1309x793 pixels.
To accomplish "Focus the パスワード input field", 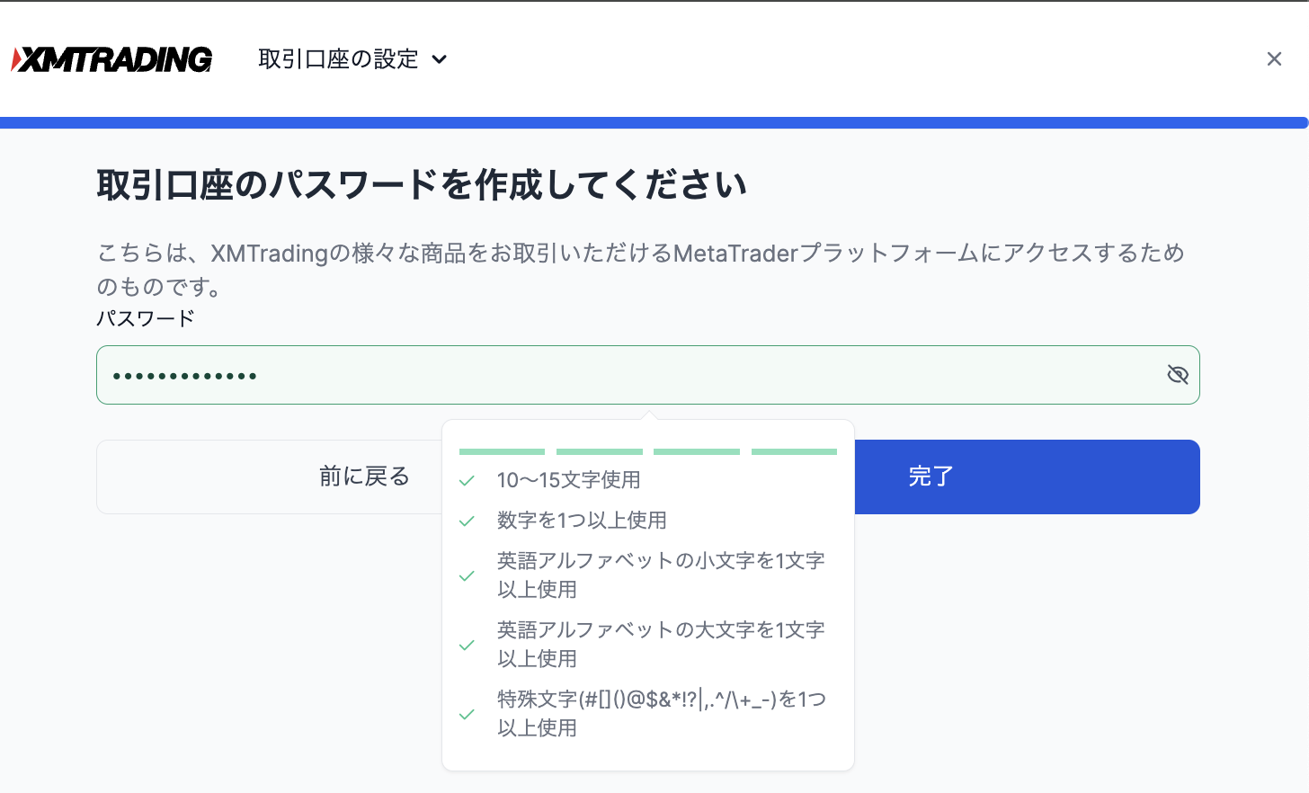I will click(x=629, y=375).
